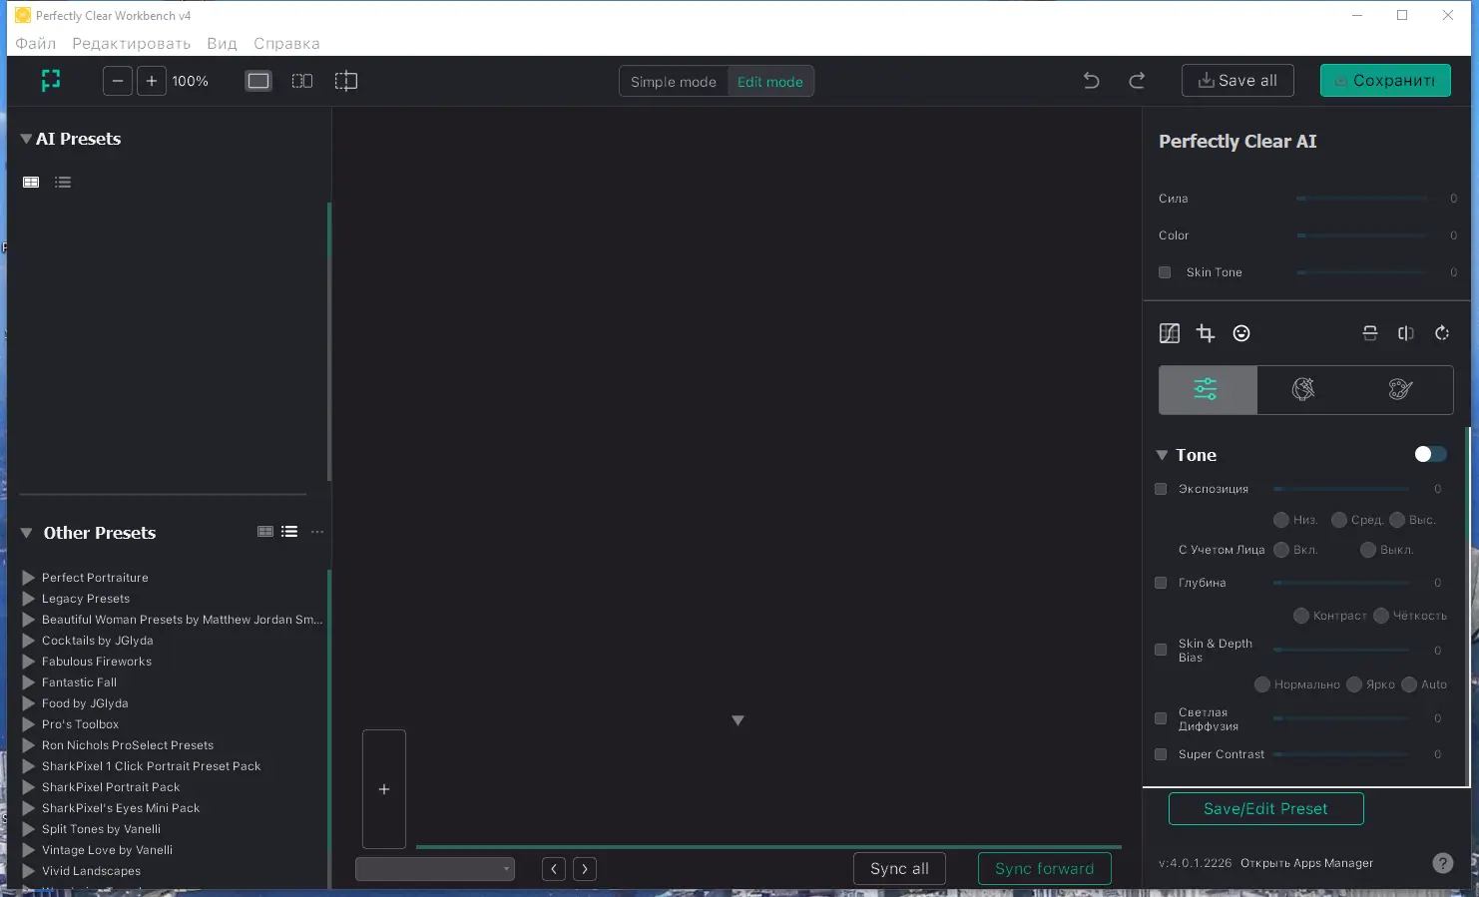Viewport: 1479px width, 897px height.
Task: Open the face selection smiley icon
Action: [x=1241, y=333]
